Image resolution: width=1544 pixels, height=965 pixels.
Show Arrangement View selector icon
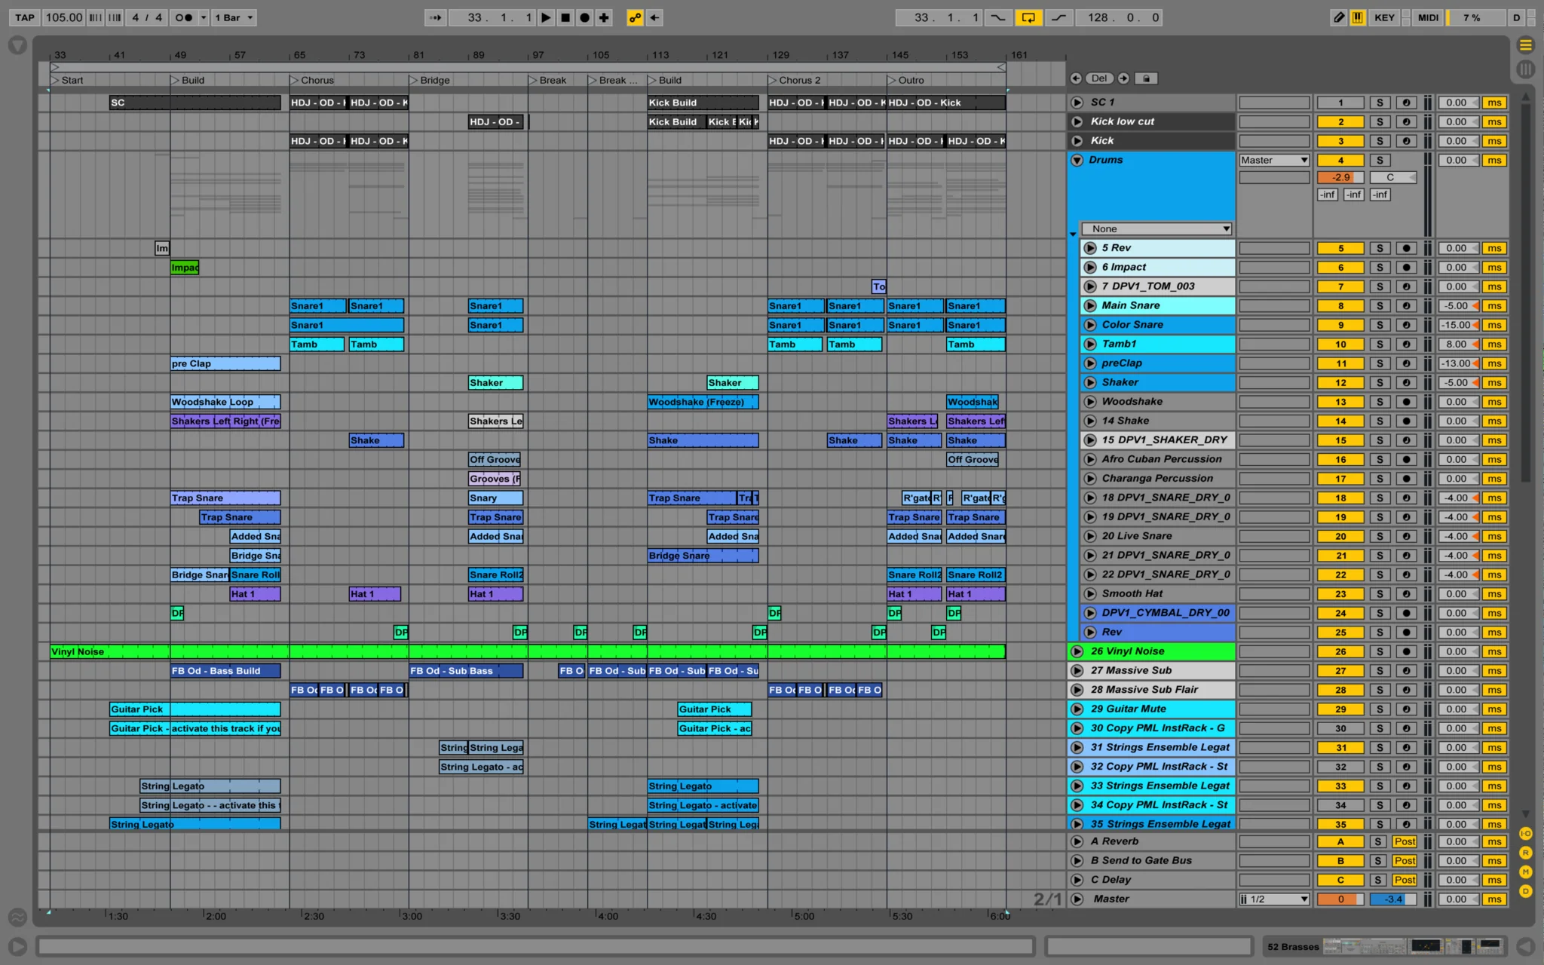(1525, 46)
